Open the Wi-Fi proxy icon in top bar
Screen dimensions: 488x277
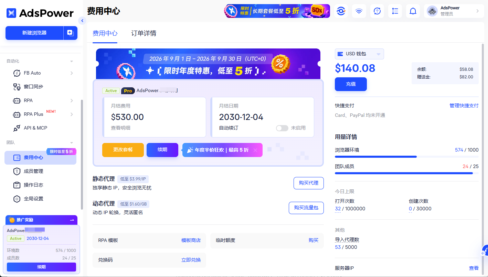359,11
